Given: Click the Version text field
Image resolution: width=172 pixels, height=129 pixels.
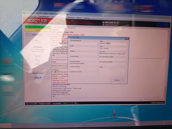Looking at the screenshot, I should click(x=84, y=54).
